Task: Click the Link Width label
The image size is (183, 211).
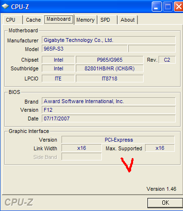Action: tap(45, 148)
